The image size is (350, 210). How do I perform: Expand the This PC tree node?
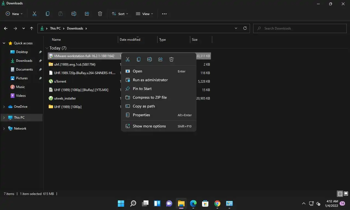(4, 118)
